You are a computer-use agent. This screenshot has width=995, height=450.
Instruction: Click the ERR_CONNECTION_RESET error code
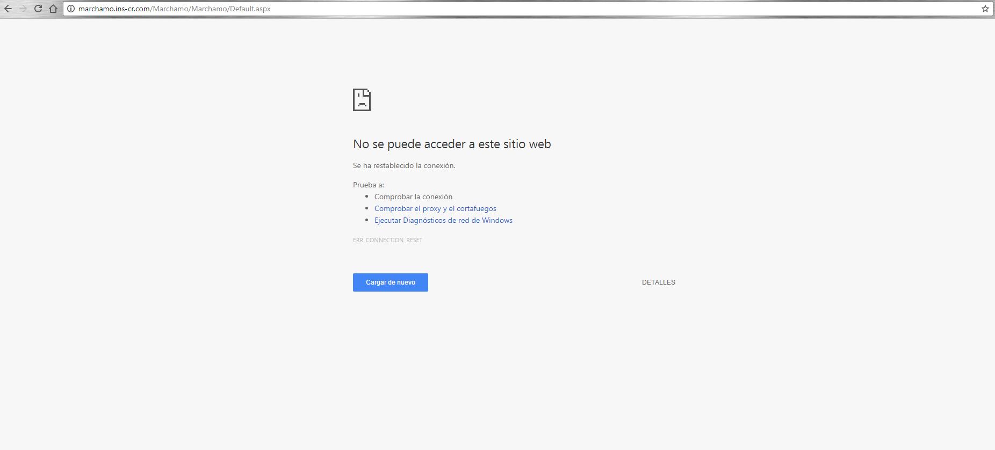pyautogui.click(x=387, y=240)
